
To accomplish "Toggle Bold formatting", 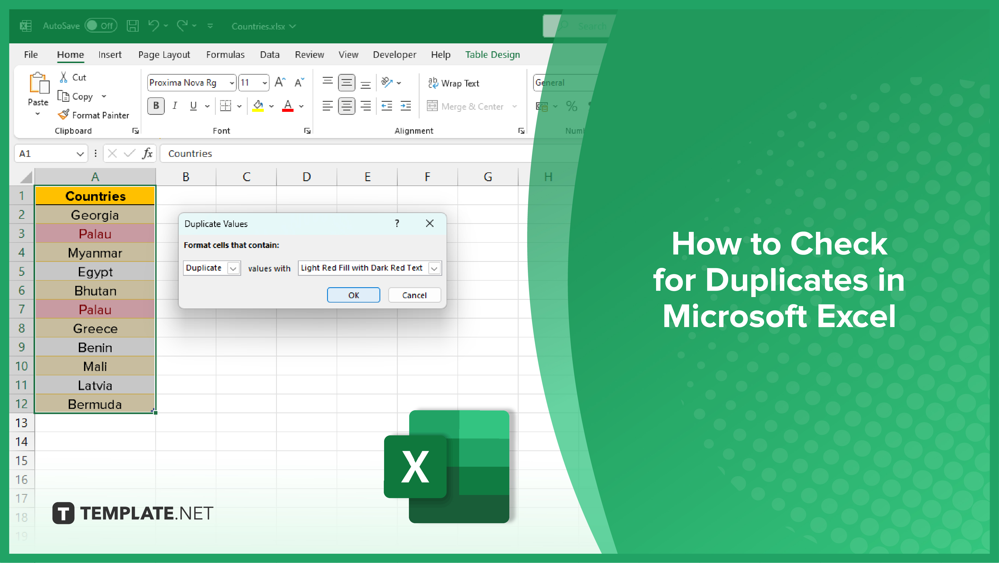I will click(x=155, y=106).
